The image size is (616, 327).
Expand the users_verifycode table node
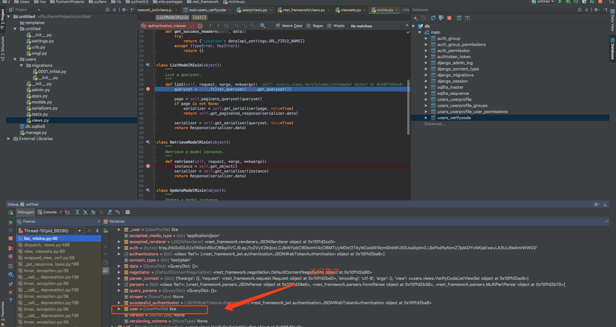point(426,118)
